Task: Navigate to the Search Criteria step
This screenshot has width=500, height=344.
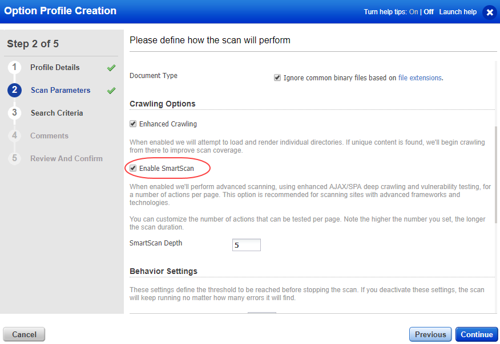Action: [57, 113]
